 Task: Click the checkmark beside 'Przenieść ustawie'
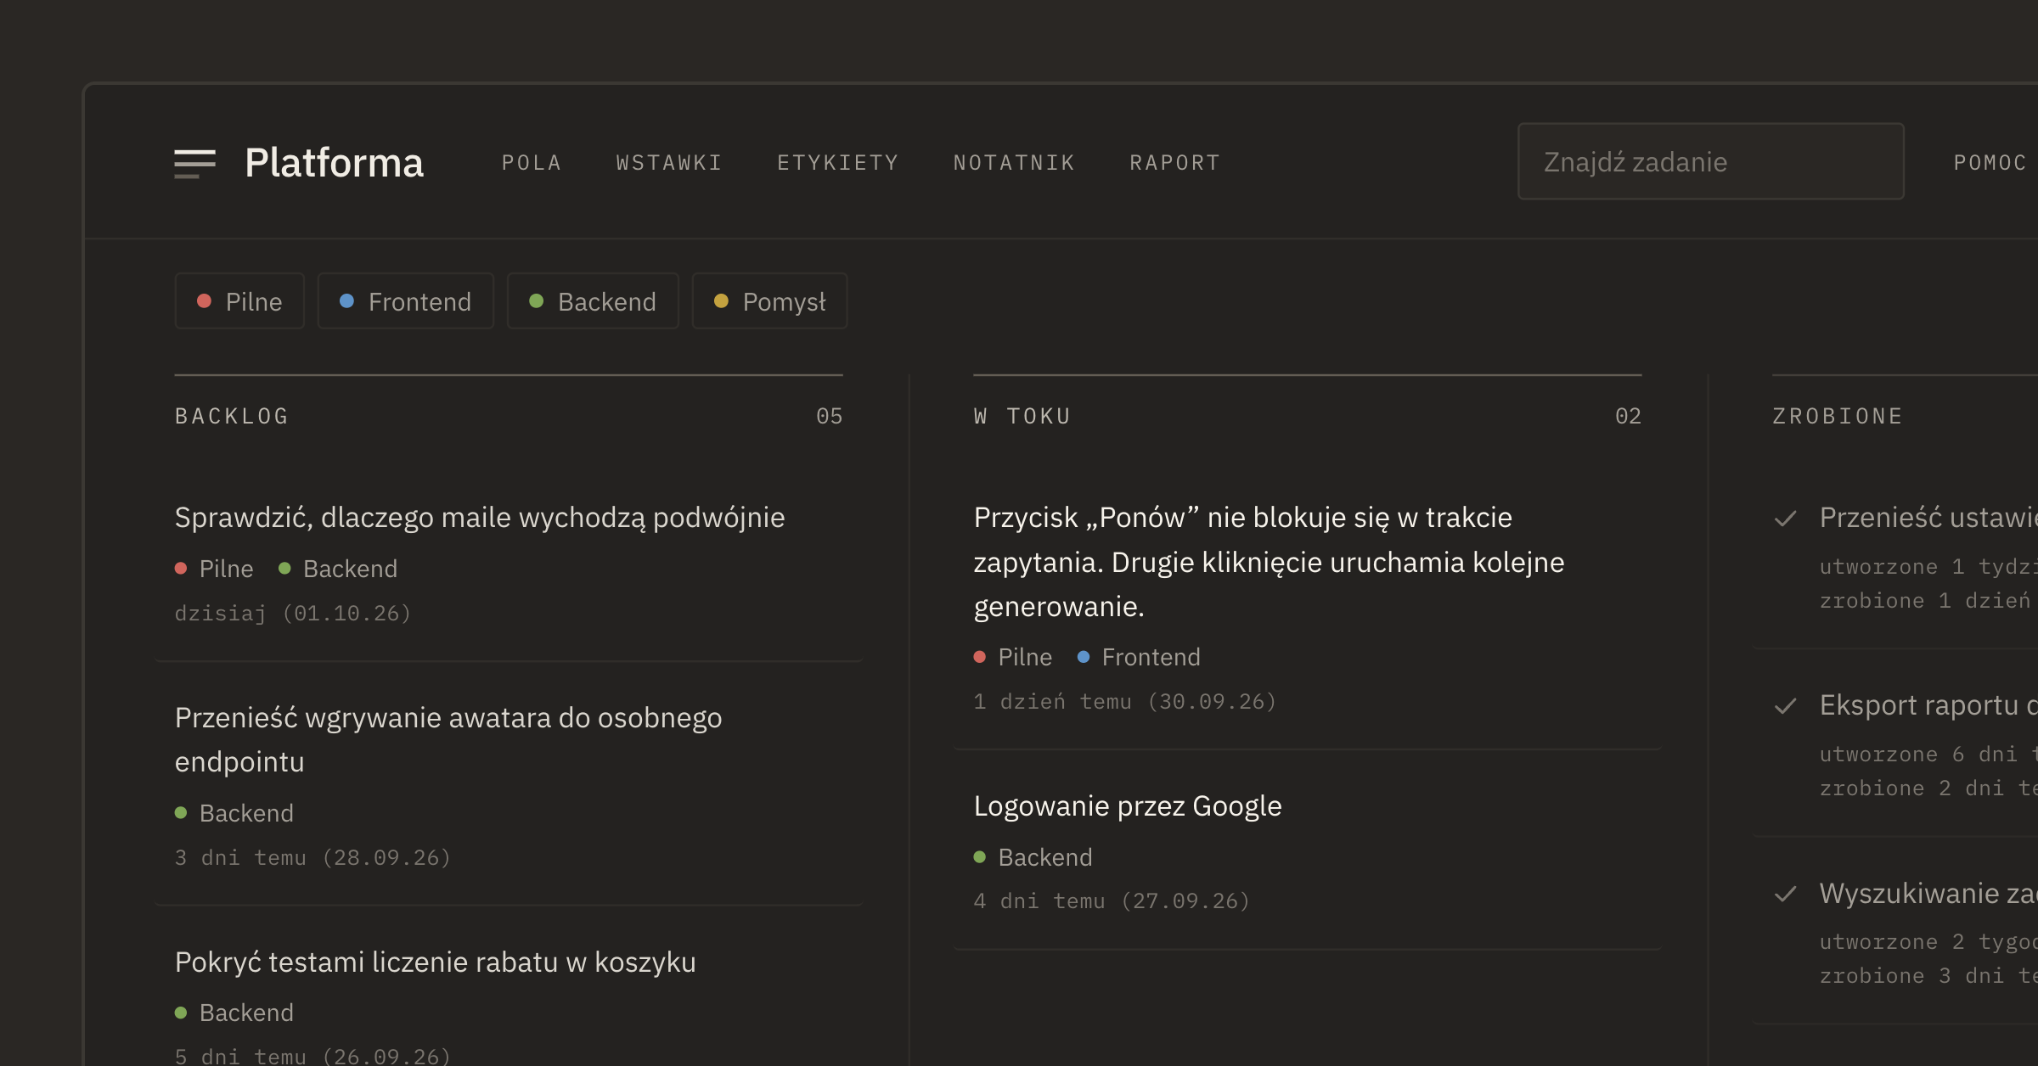click(1786, 519)
